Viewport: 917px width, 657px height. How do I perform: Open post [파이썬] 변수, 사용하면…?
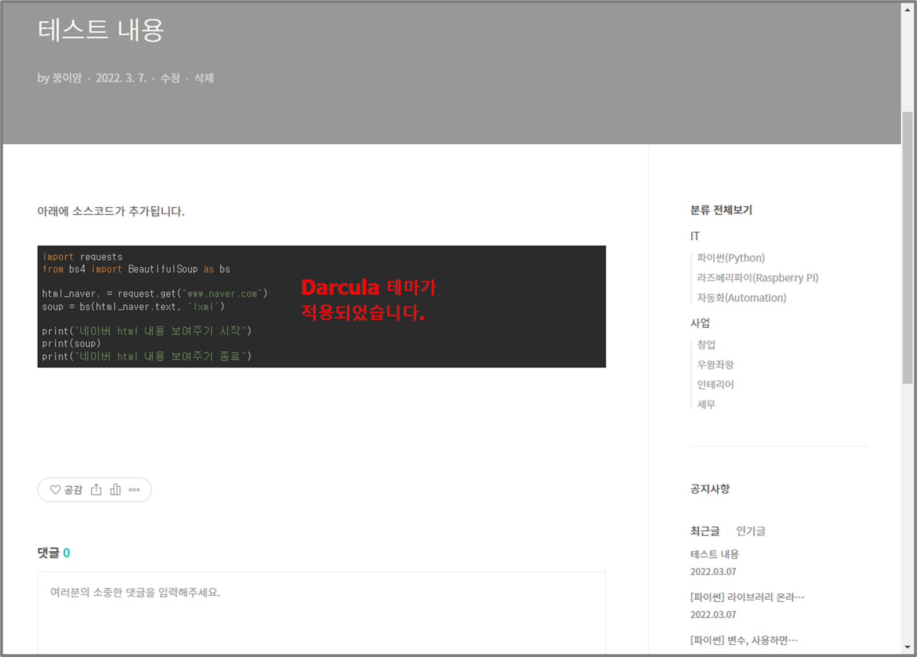(x=744, y=640)
